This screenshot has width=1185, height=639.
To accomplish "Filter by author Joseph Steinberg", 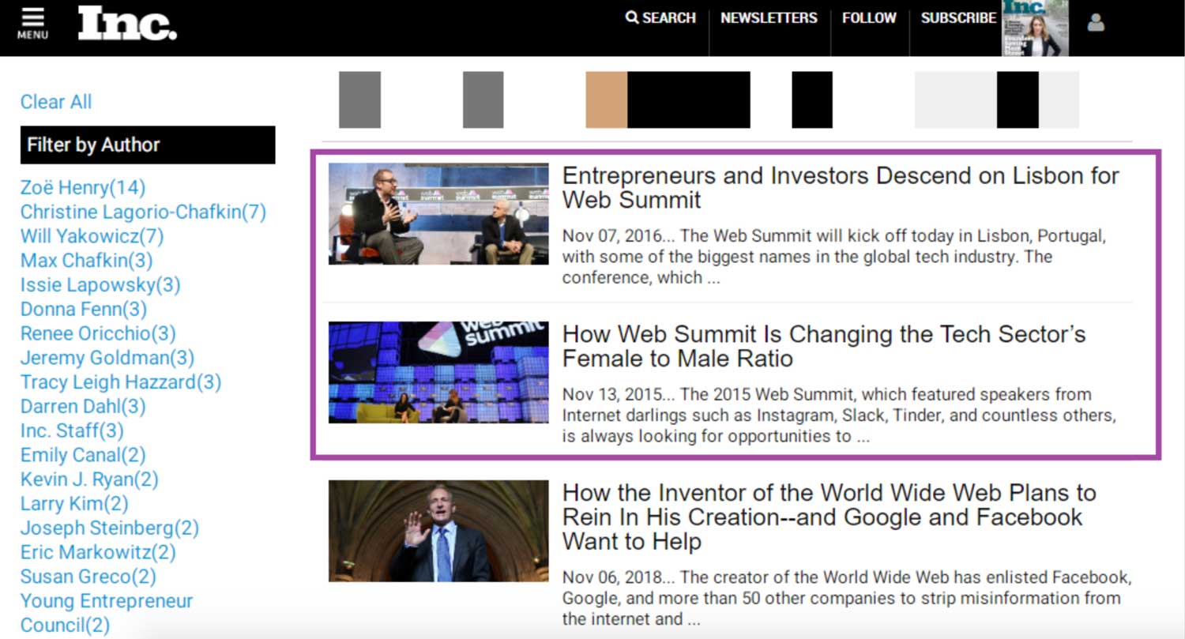I will [x=110, y=530].
